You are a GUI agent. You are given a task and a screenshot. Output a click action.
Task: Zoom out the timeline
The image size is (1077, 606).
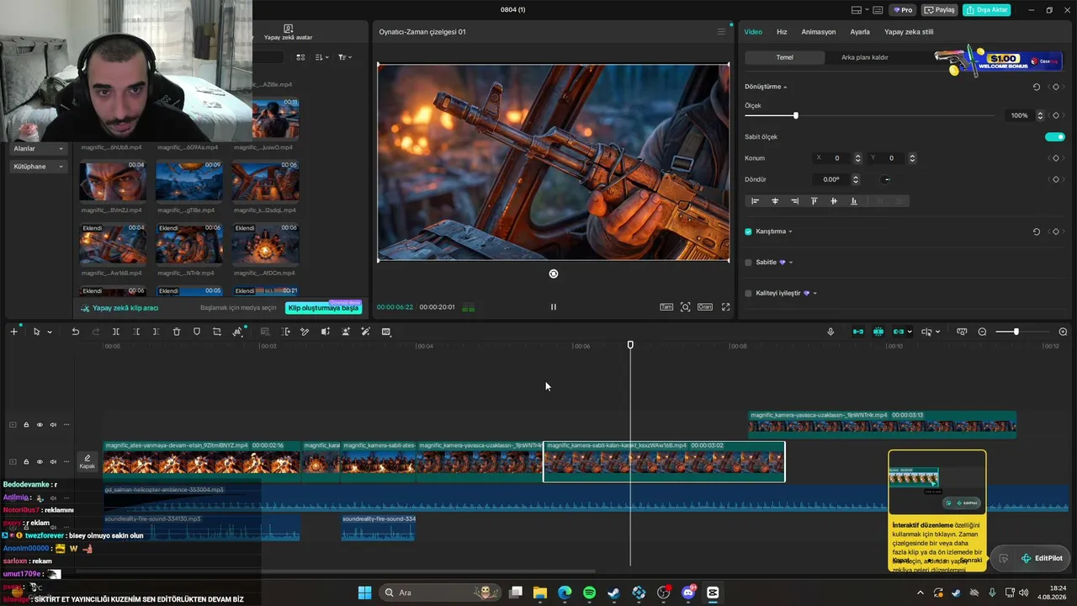pos(982,332)
